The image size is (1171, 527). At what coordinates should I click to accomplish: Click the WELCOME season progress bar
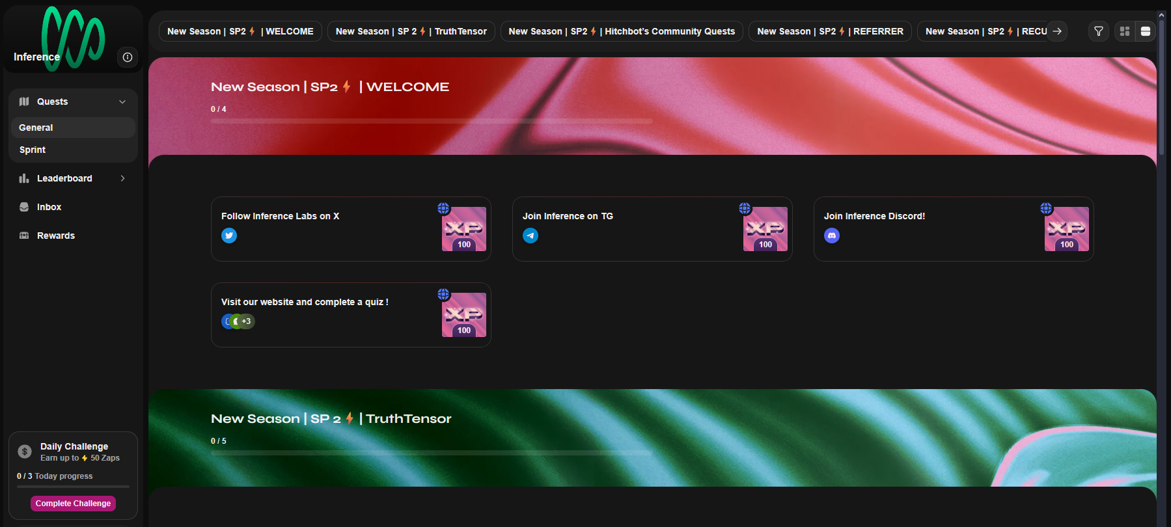tap(431, 121)
